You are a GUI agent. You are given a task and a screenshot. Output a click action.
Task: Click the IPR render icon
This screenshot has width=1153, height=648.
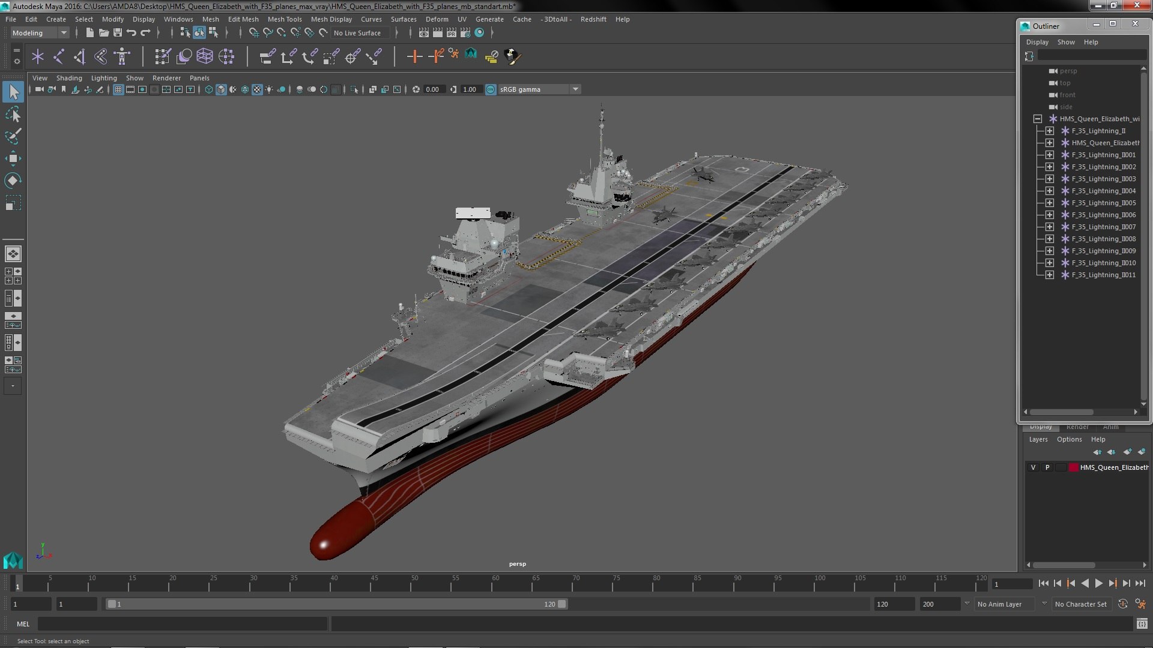pyautogui.click(x=452, y=33)
